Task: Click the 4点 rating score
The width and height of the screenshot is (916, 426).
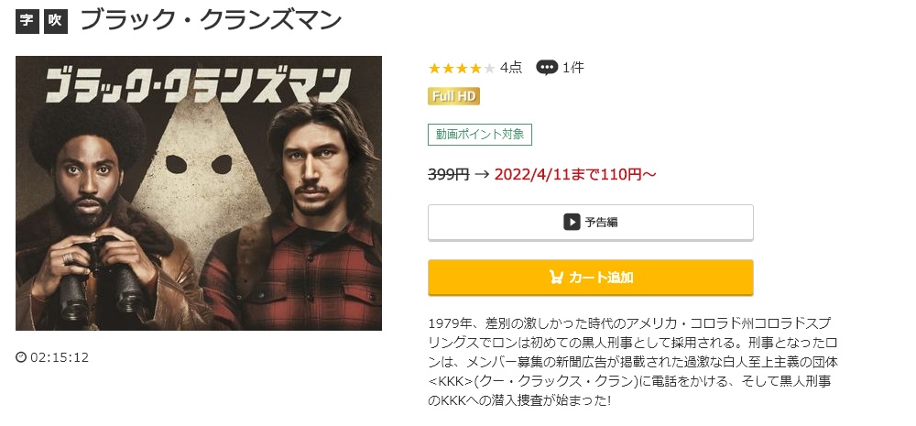Action: (x=511, y=67)
